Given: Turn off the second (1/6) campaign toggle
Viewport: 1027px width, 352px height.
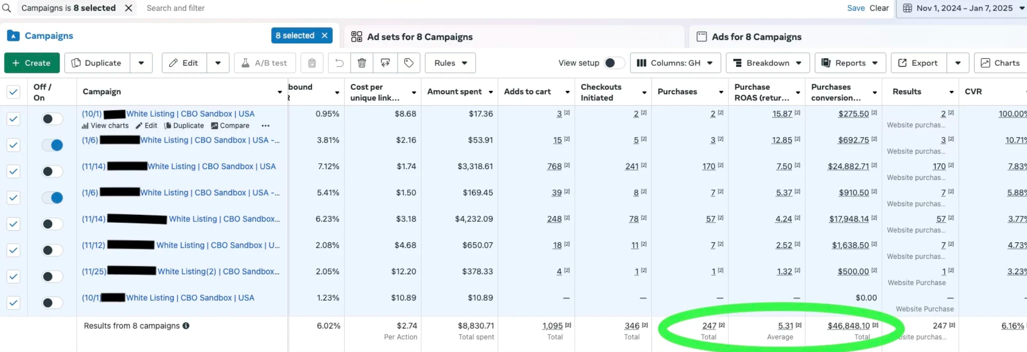Looking at the screenshot, I should pyautogui.click(x=52, y=197).
